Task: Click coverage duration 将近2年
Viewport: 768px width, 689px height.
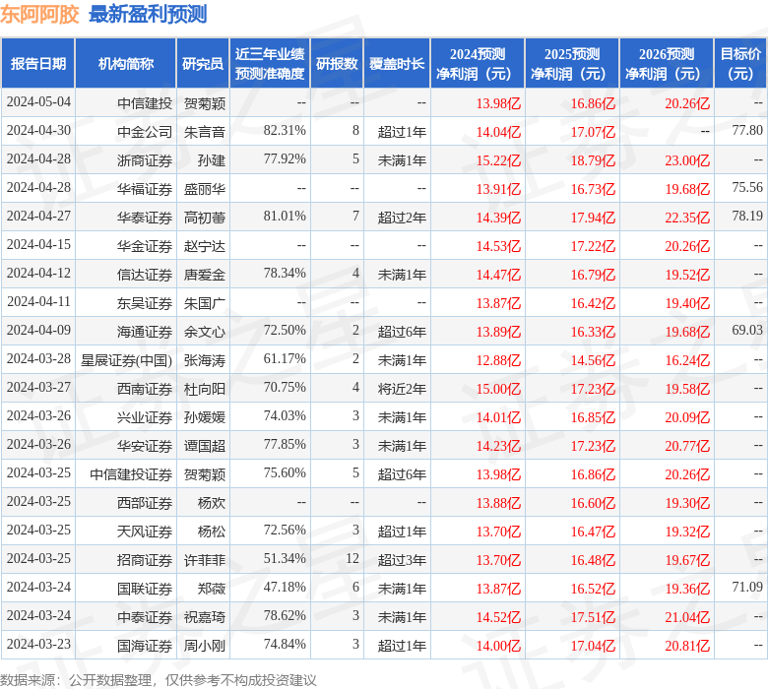Action: (x=402, y=389)
